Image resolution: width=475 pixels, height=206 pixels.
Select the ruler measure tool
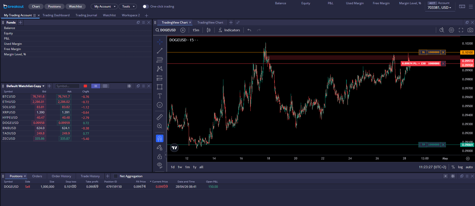pos(160,117)
